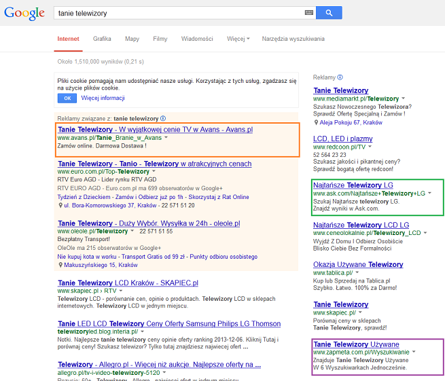Click map pin icon beside ul. Bora-Komorowskiego 37
Viewport: 445px width, 381px height.
click(x=60, y=205)
